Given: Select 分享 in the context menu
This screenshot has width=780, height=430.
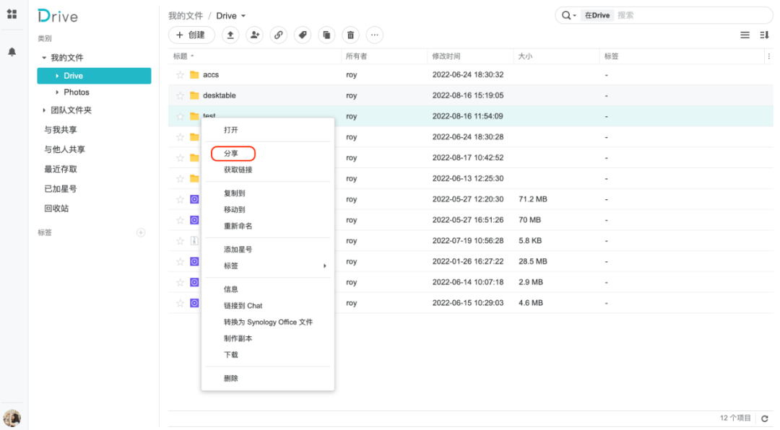Looking at the screenshot, I should tap(231, 154).
